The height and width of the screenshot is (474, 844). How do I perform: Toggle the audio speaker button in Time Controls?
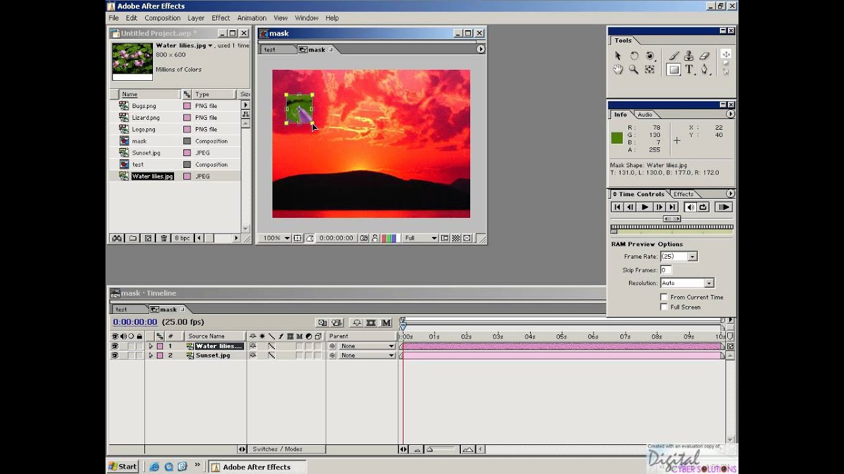click(x=690, y=207)
